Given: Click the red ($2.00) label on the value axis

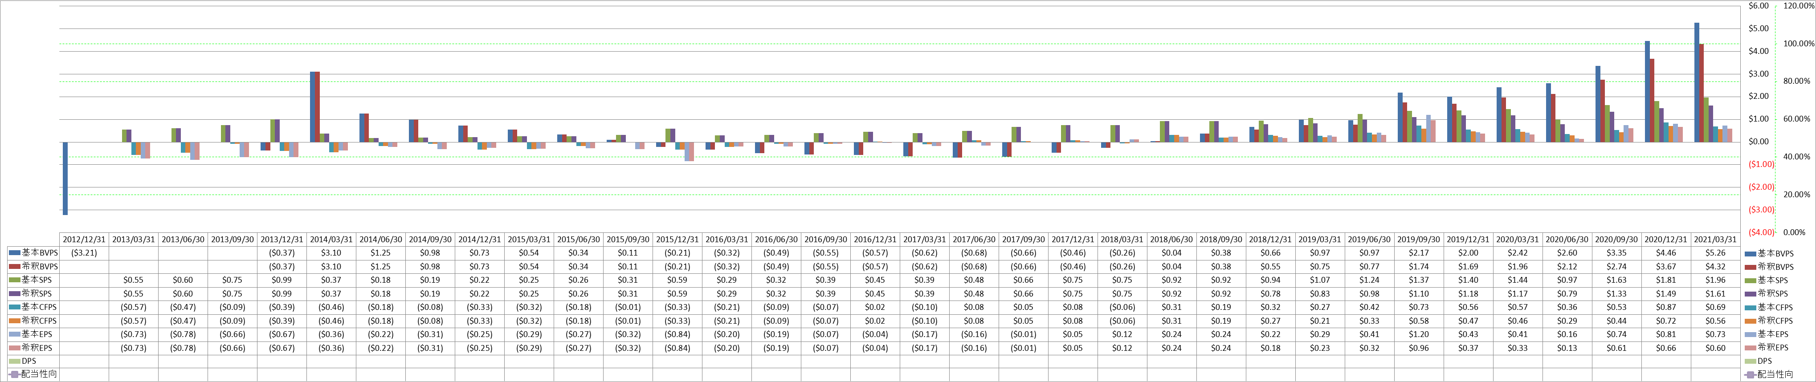Looking at the screenshot, I should (x=1761, y=187).
